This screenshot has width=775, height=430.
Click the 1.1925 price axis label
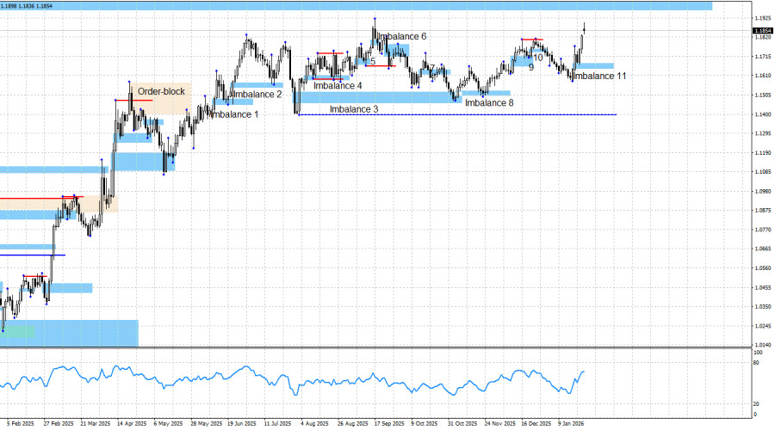click(x=761, y=18)
